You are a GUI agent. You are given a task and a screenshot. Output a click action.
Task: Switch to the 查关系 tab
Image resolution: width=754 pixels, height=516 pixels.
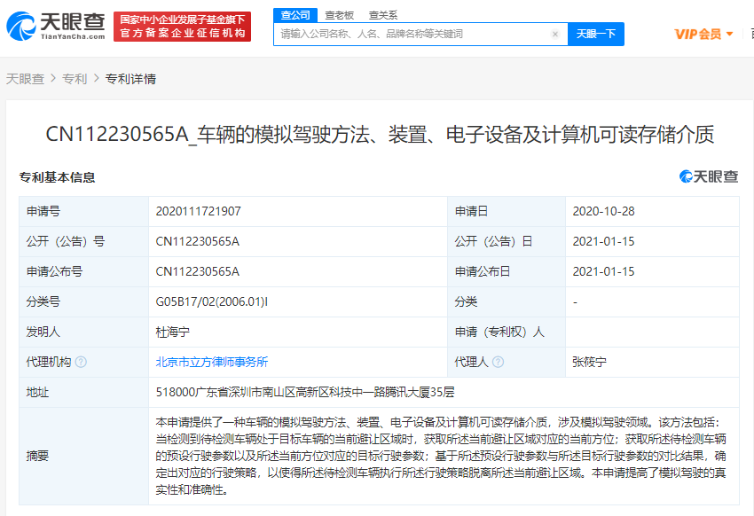point(383,15)
